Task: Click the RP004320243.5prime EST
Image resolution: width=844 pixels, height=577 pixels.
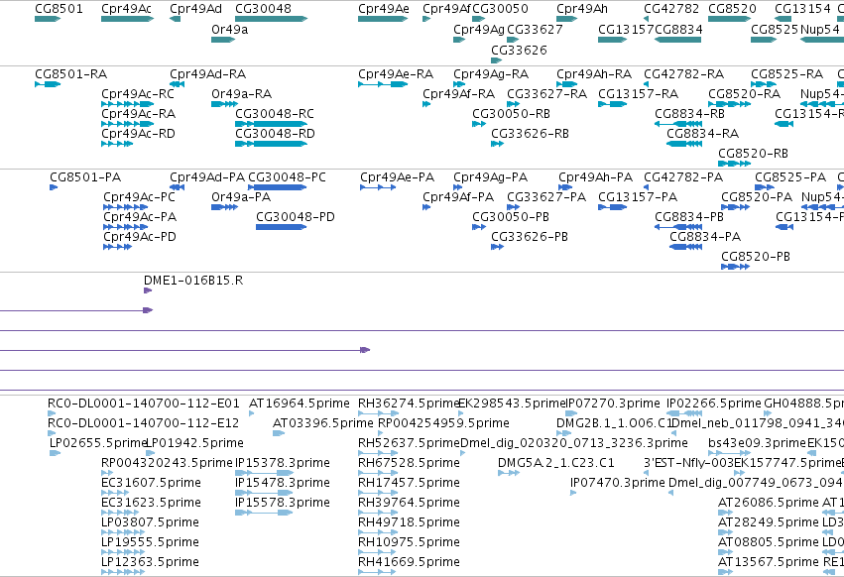Action: 107,473
